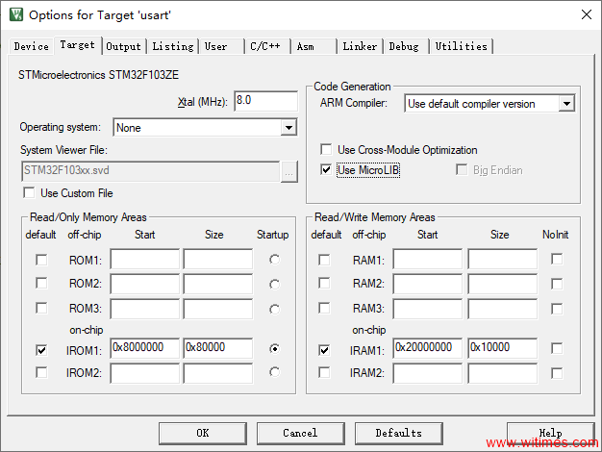The width and height of the screenshot is (602, 452).
Task: Check the ROM1 default checkbox
Action: coord(41,260)
